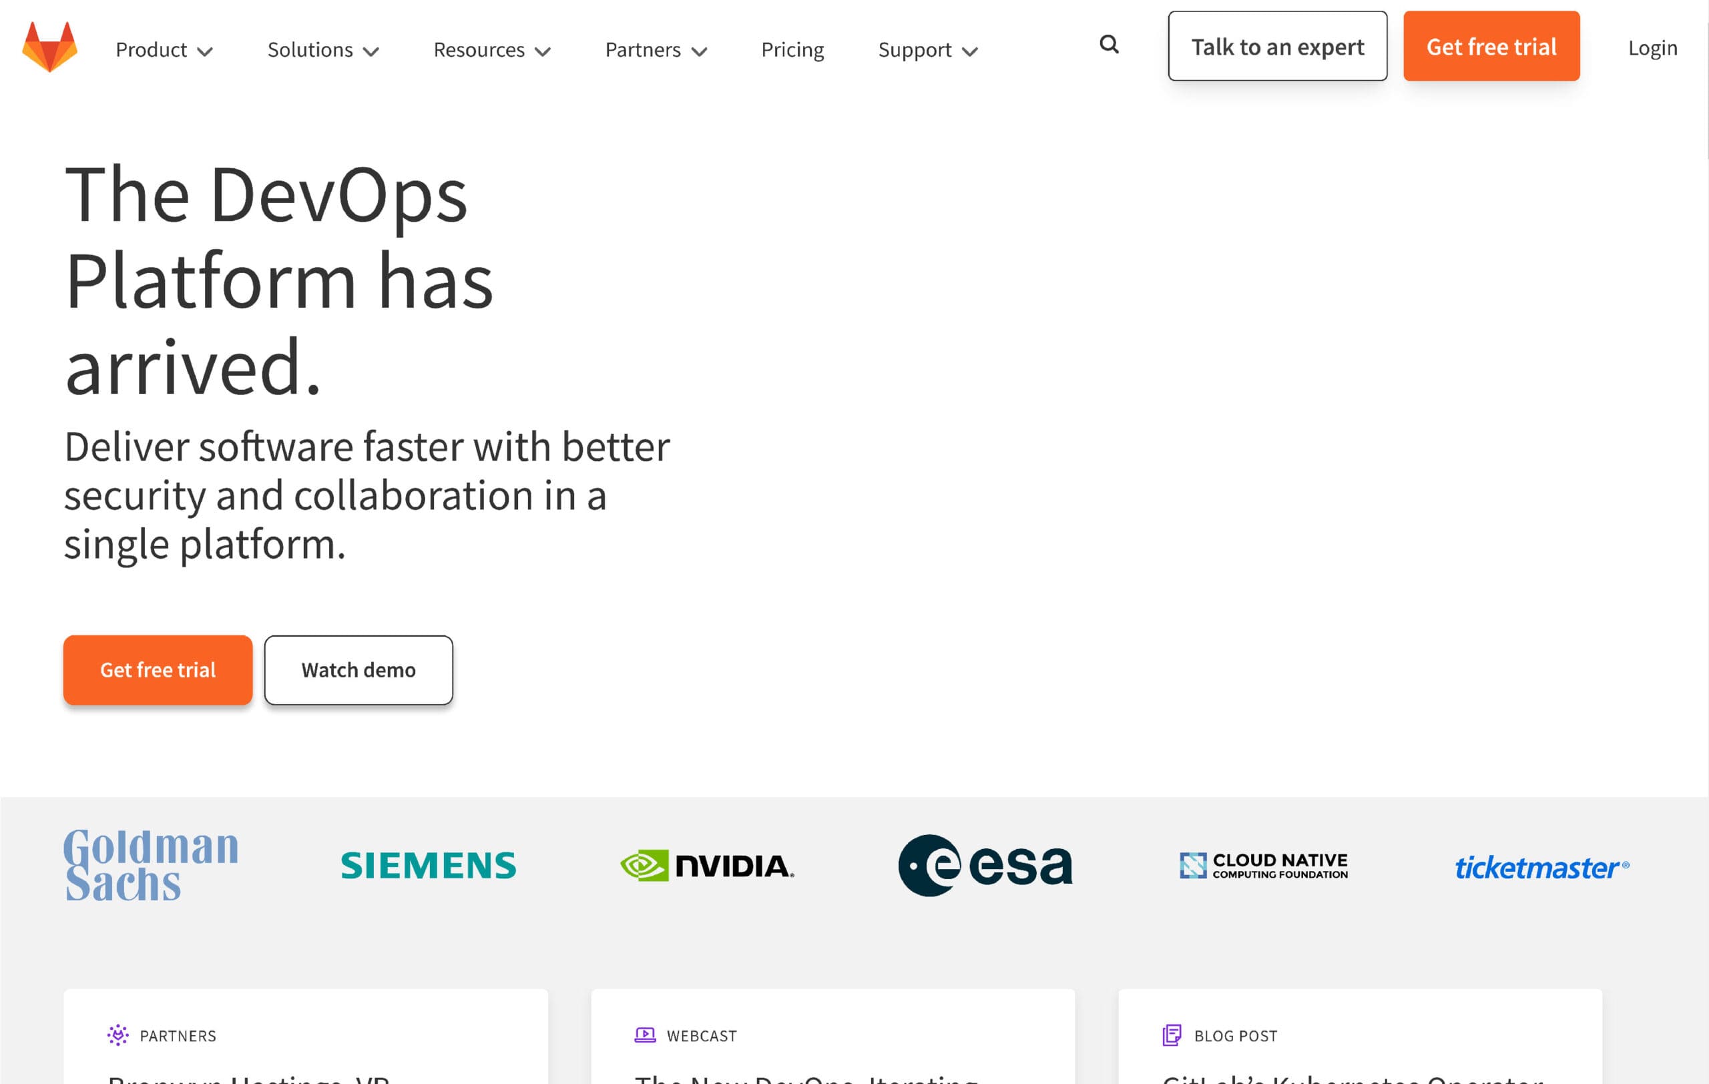Expand the Solutions dropdown menu

323,49
